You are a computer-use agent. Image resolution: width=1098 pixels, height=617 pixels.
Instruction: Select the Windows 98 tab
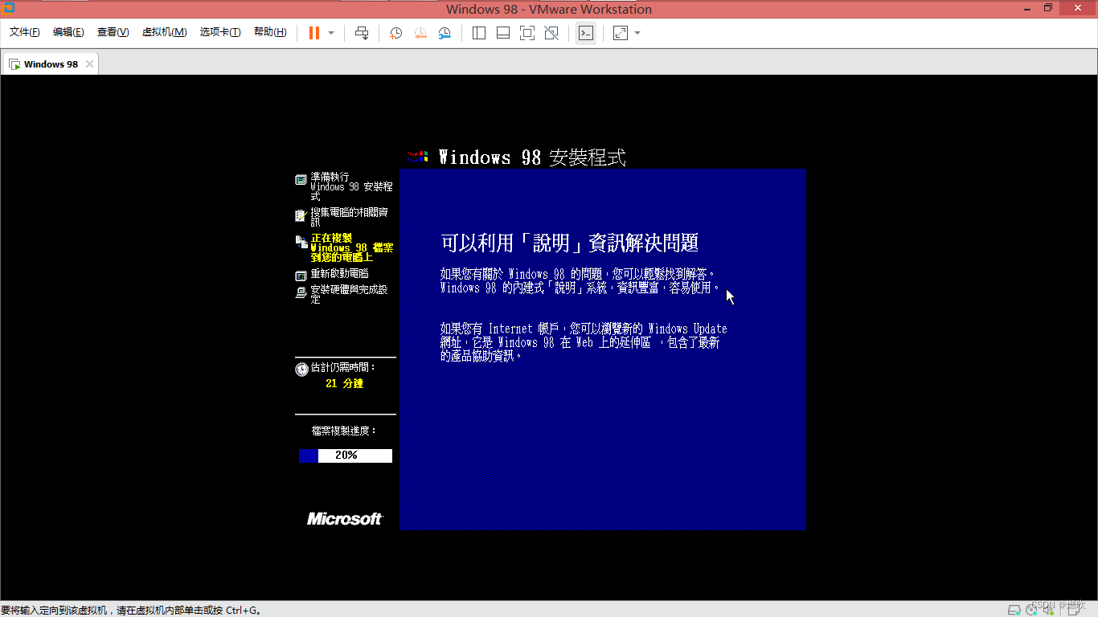pyautogui.click(x=50, y=63)
